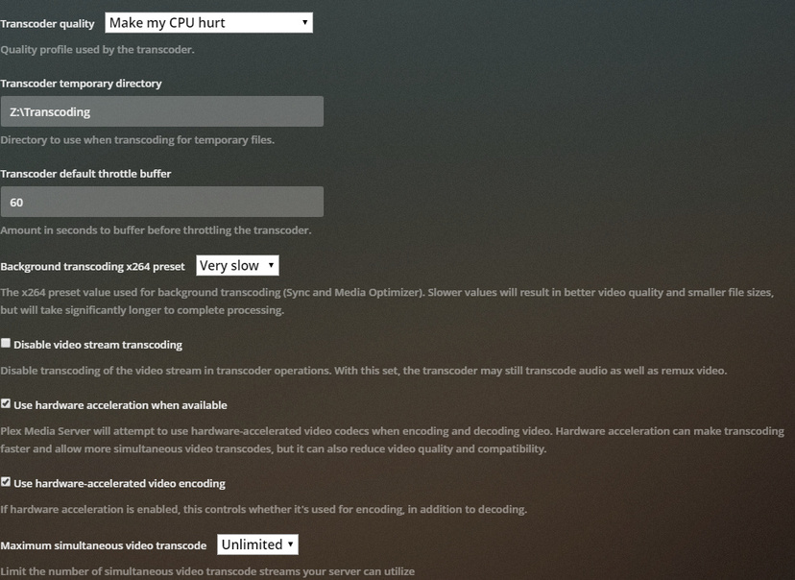Click the "Transcoder temporary directory" heading
The width and height of the screenshot is (795, 580).
pyautogui.click(x=81, y=84)
